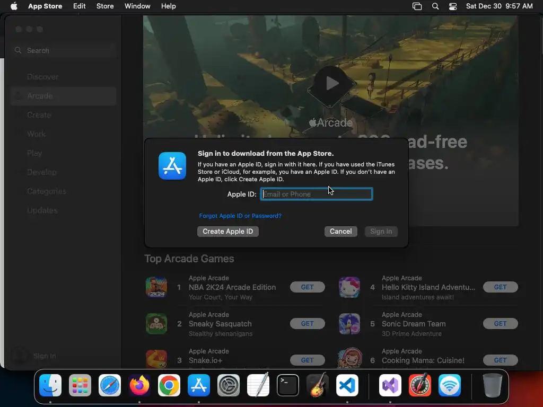543x407 pixels.
Task: Open Snake.io+ app icon
Action: tap(156, 359)
